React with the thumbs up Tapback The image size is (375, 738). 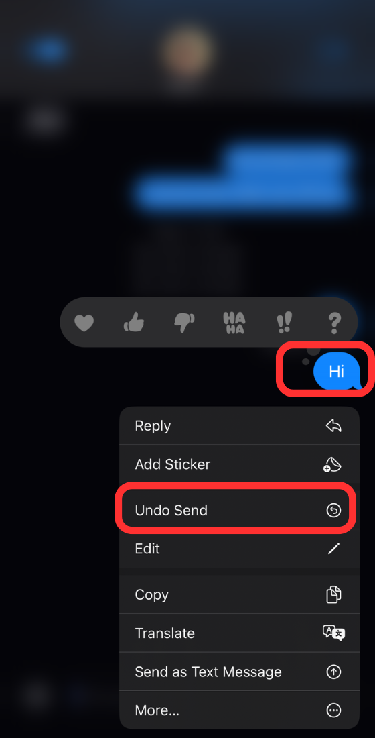click(x=134, y=323)
